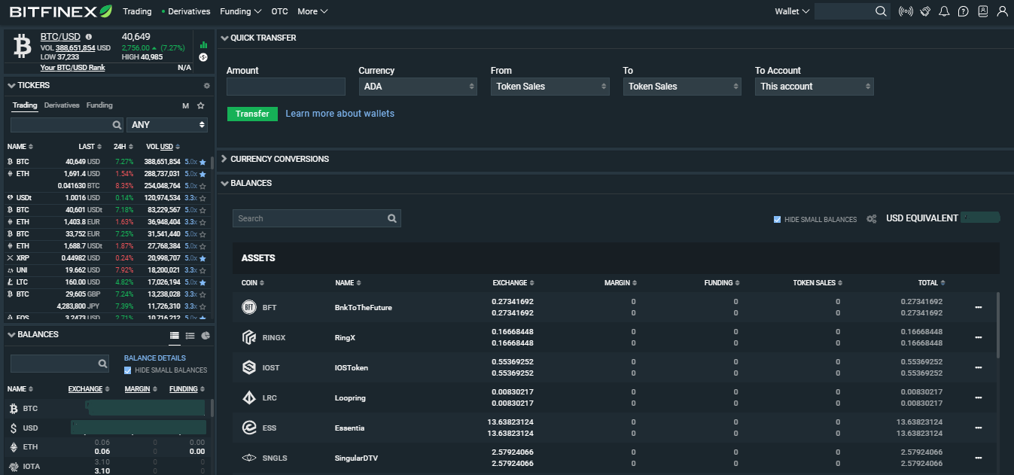
Task: Click the green Transfer button
Action: point(252,114)
